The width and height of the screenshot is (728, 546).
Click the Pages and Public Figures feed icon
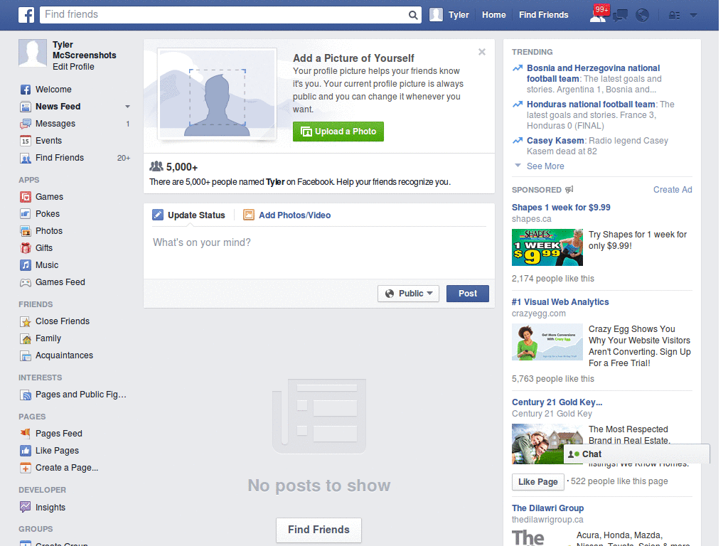tap(26, 395)
